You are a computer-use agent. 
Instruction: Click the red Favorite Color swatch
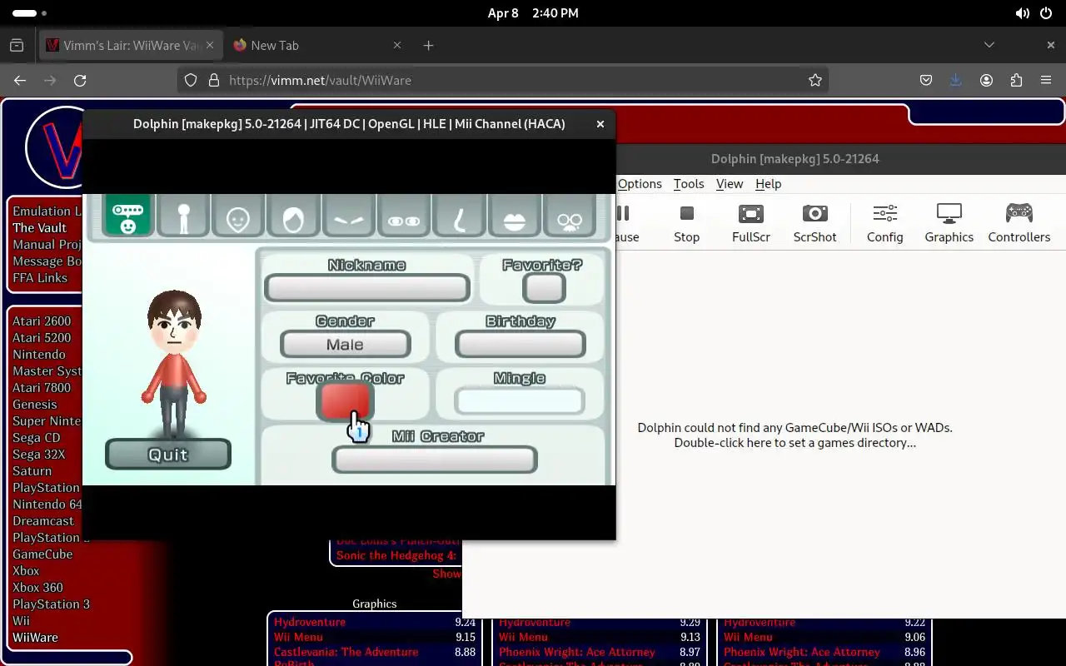click(x=345, y=401)
